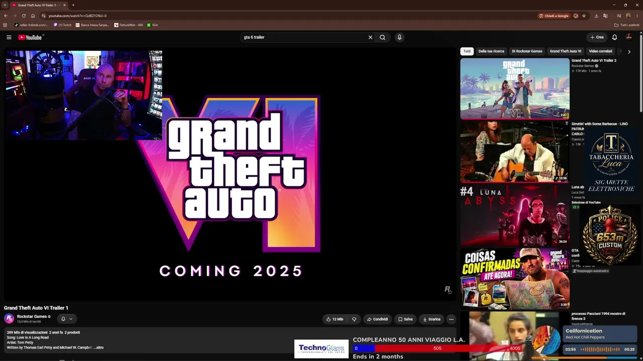
Task: Open the Rockstar Games channel name link
Action: coord(32,316)
